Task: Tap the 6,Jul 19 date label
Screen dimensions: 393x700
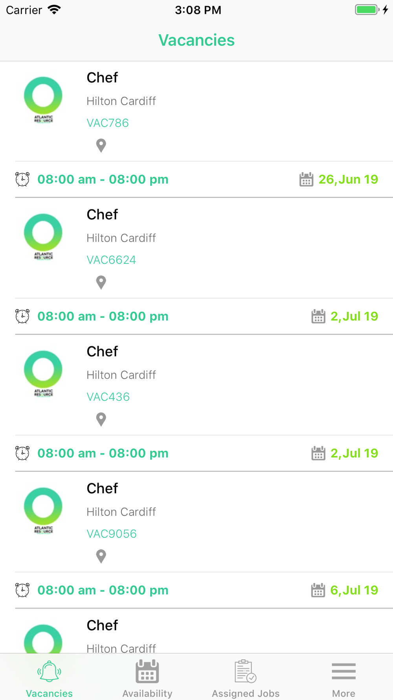Action: pyautogui.click(x=354, y=590)
